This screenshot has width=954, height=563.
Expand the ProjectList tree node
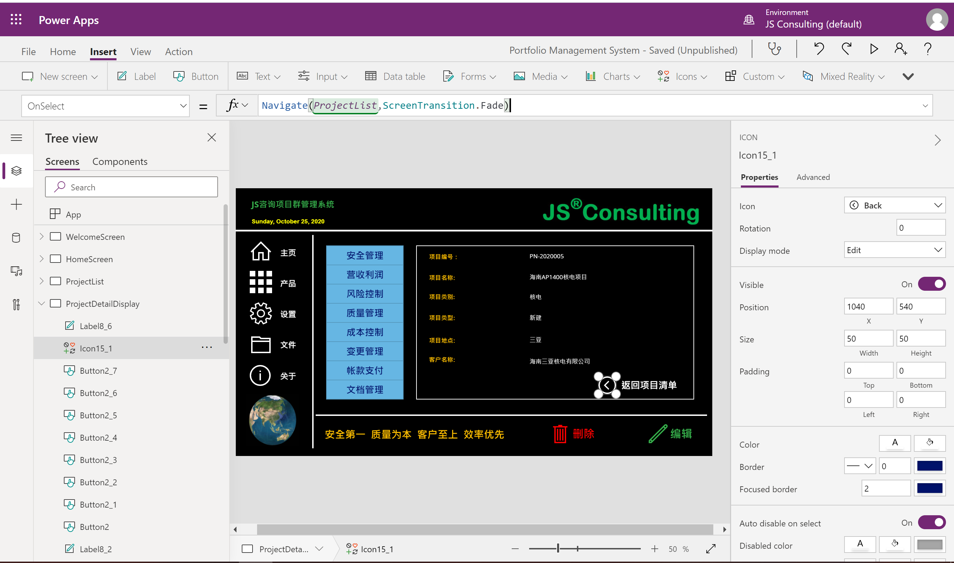pos(42,281)
